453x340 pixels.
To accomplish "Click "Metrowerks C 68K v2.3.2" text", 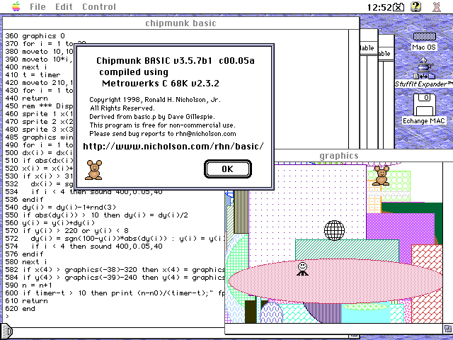I will [x=161, y=84].
